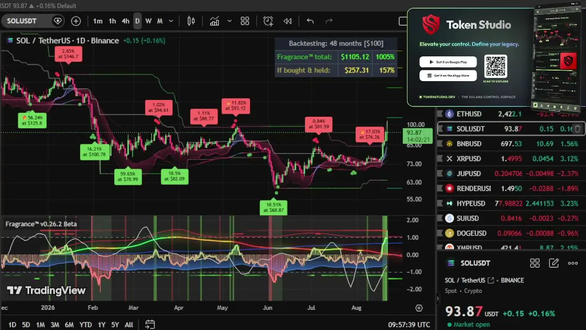Toggle the flag on the ETHUSD row
This screenshot has height=330, width=586.
[440, 114]
